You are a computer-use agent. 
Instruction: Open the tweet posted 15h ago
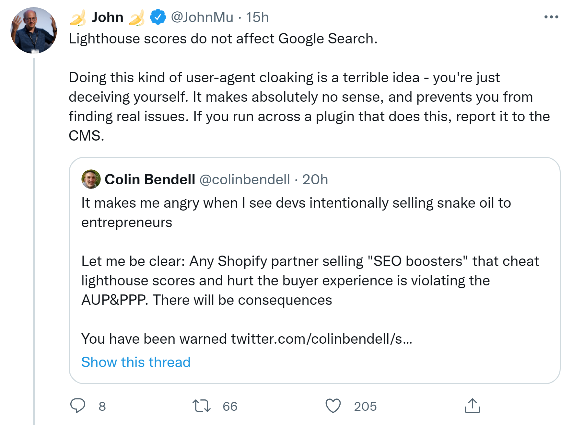pyautogui.click(x=258, y=17)
